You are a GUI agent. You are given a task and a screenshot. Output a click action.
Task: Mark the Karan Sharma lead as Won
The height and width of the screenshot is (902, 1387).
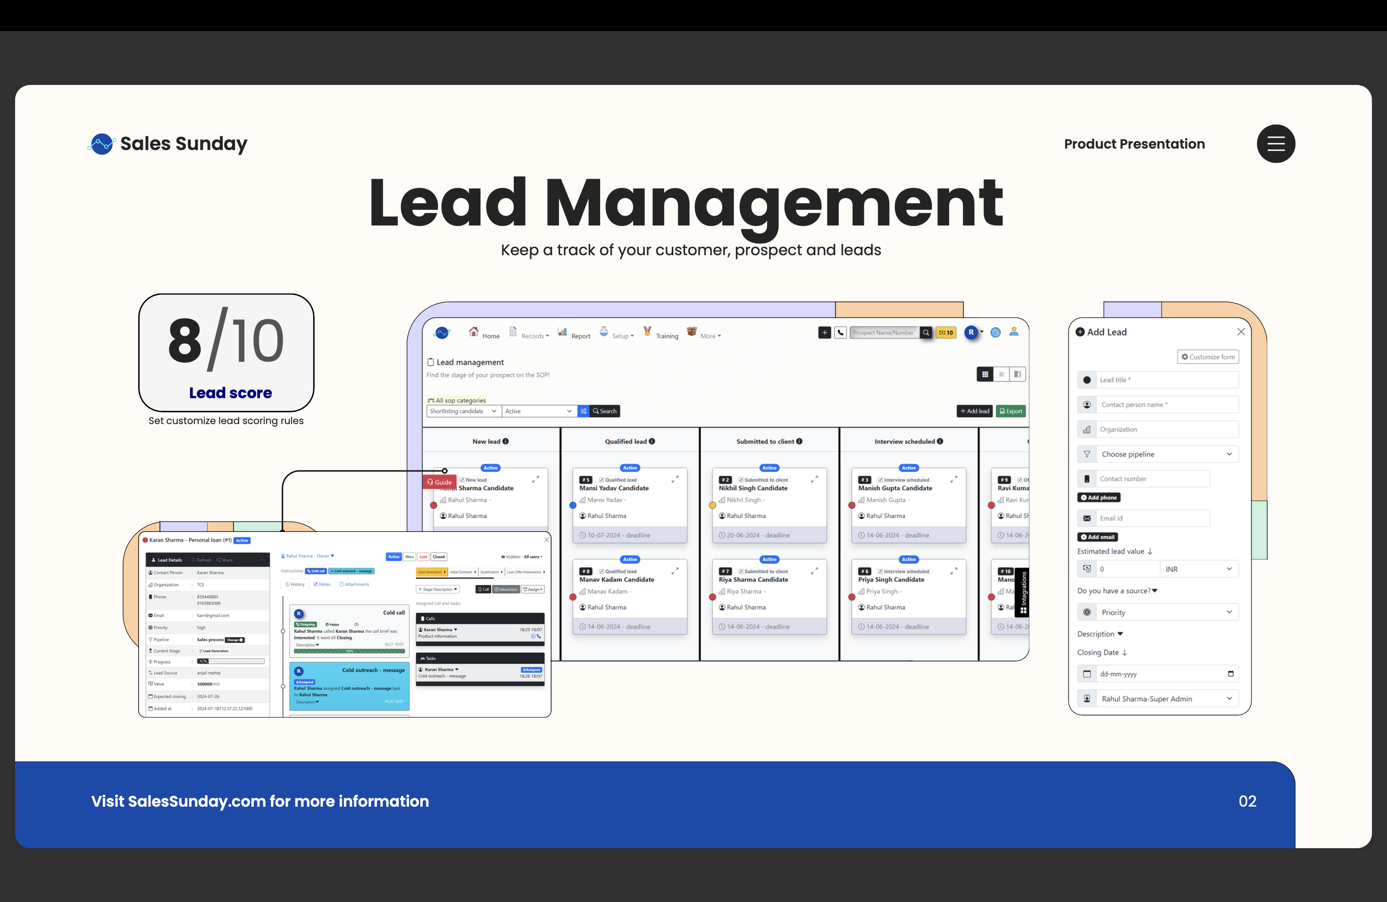pos(409,557)
